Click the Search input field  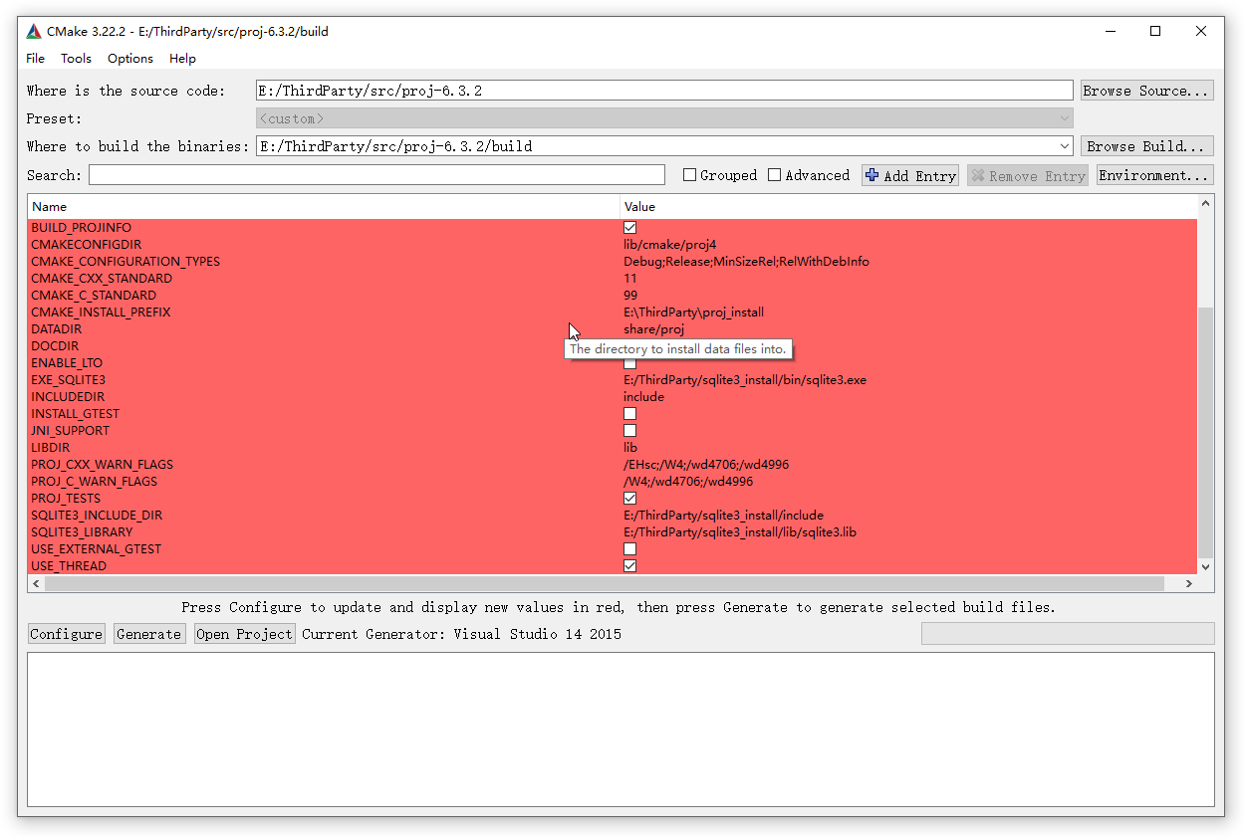(x=376, y=175)
